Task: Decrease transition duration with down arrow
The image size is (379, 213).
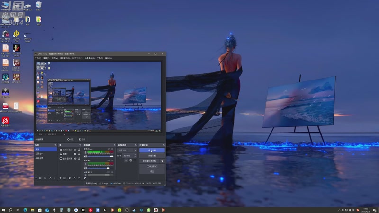Action: (135, 157)
